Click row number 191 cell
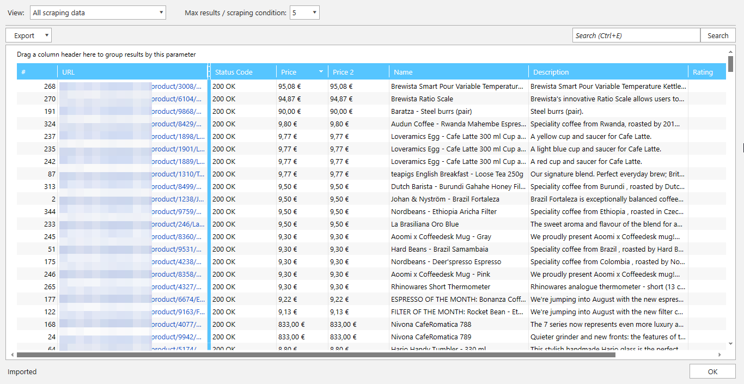This screenshot has width=744, height=384. (37, 111)
